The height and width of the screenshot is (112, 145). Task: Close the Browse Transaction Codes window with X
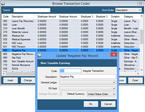tap(140, 3)
